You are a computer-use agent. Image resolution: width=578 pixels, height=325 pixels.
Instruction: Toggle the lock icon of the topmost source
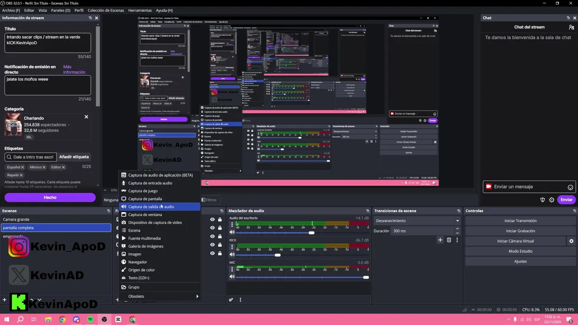(220, 219)
